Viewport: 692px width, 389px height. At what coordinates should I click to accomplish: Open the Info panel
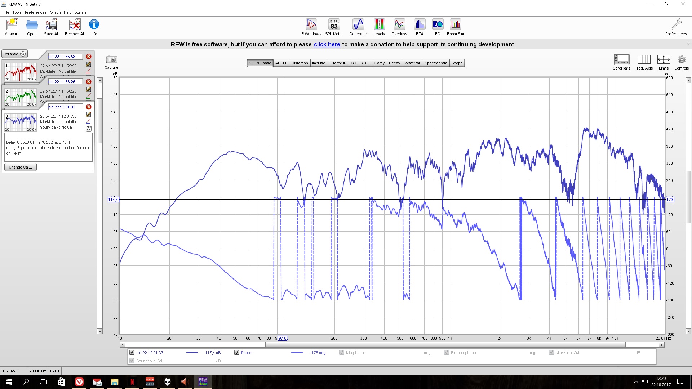click(94, 27)
